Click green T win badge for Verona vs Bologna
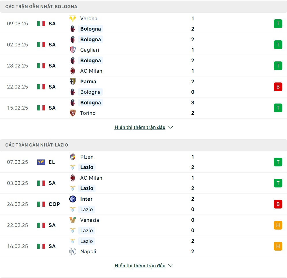The height and width of the screenshot is (278, 287). pos(278,24)
